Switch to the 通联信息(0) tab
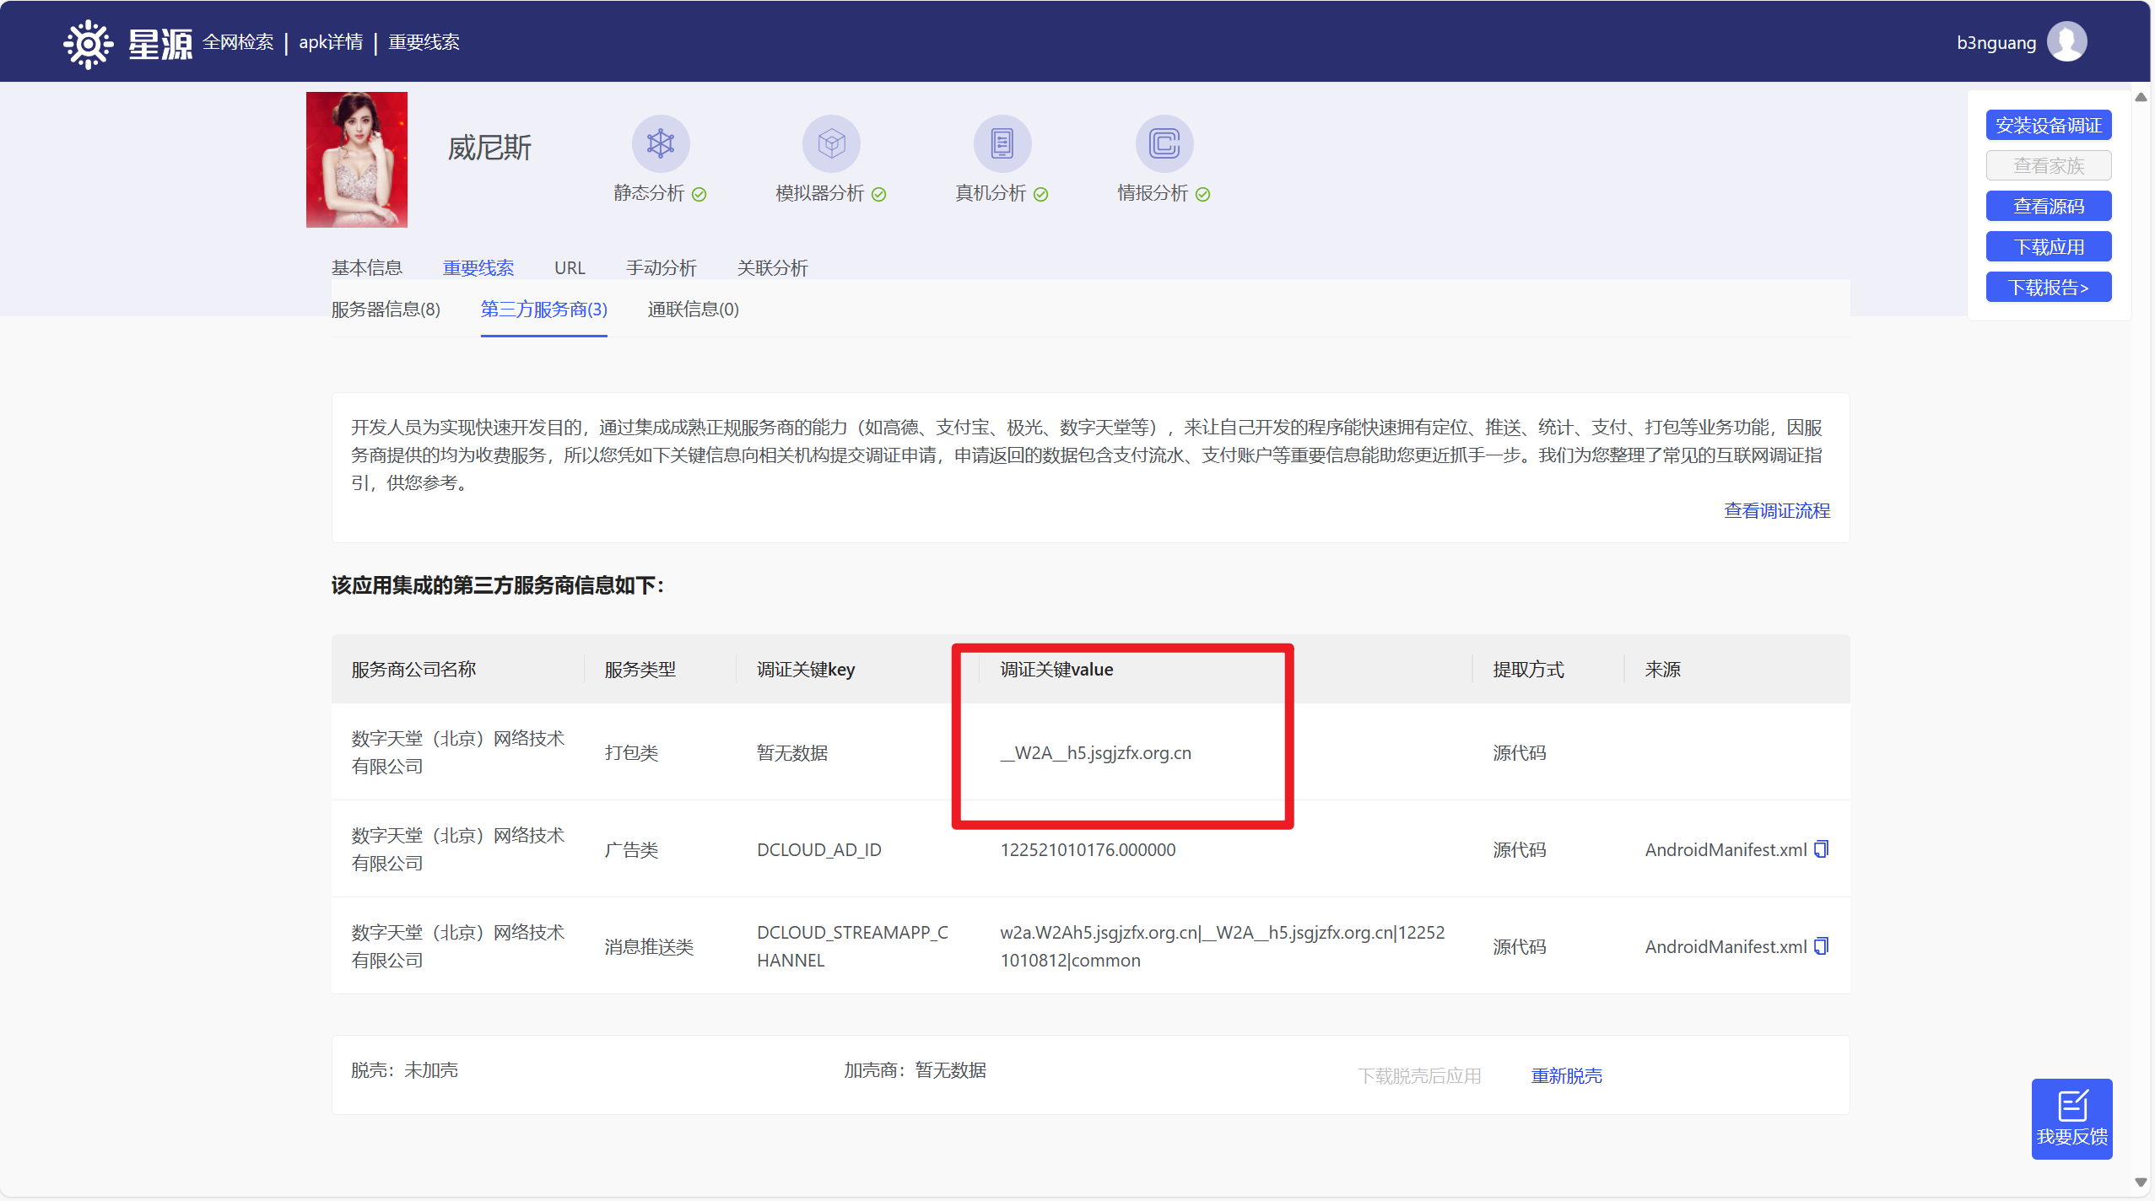The image size is (2155, 1201). pyautogui.click(x=693, y=310)
